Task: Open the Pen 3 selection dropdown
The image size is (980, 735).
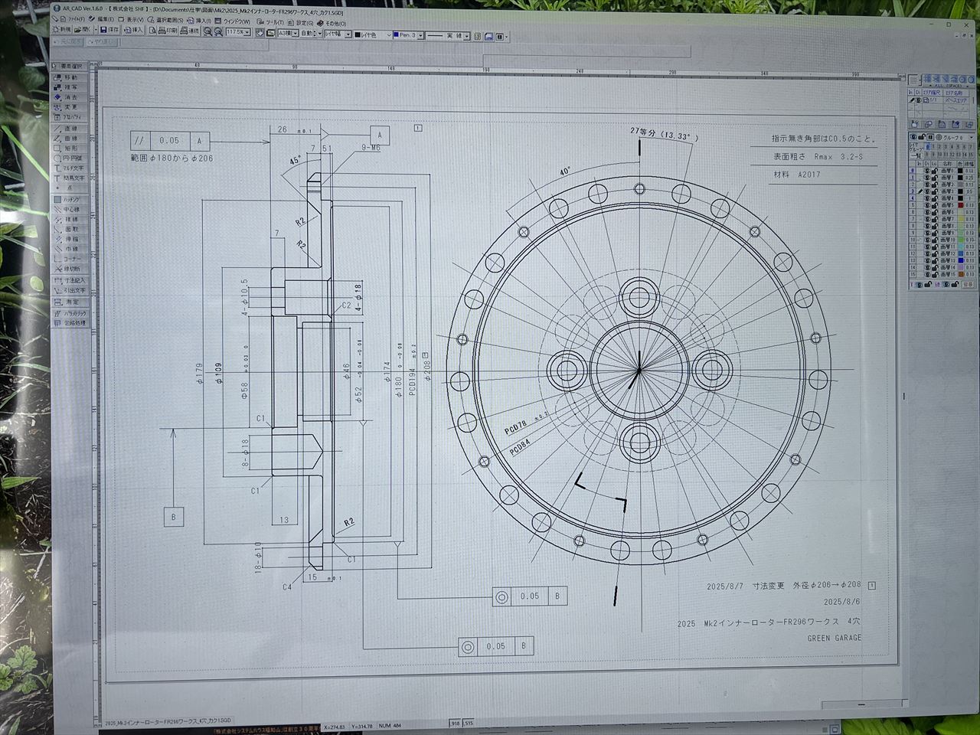Action: pyautogui.click(x=420, y=35)
